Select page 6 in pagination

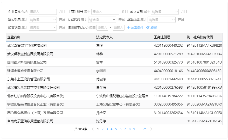tap(121, 129)
